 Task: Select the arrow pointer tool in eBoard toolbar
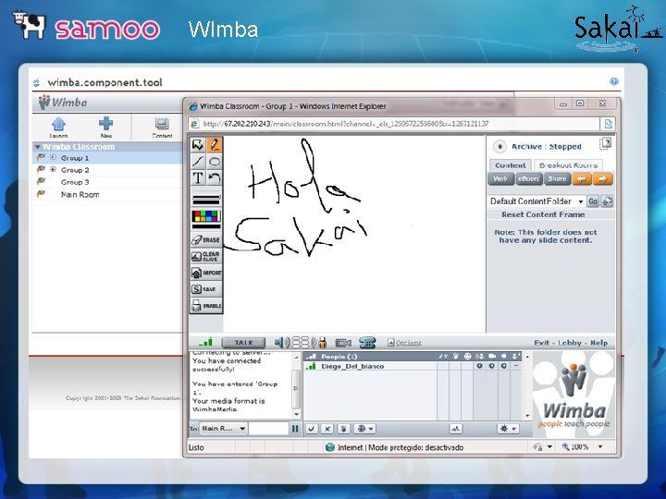[198, 145]
